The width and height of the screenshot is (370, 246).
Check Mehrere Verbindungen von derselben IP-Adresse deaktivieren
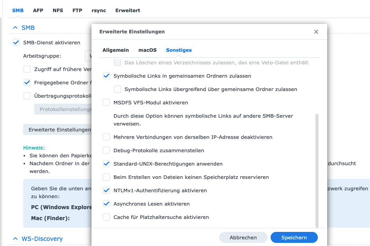(x=106, y=137)
